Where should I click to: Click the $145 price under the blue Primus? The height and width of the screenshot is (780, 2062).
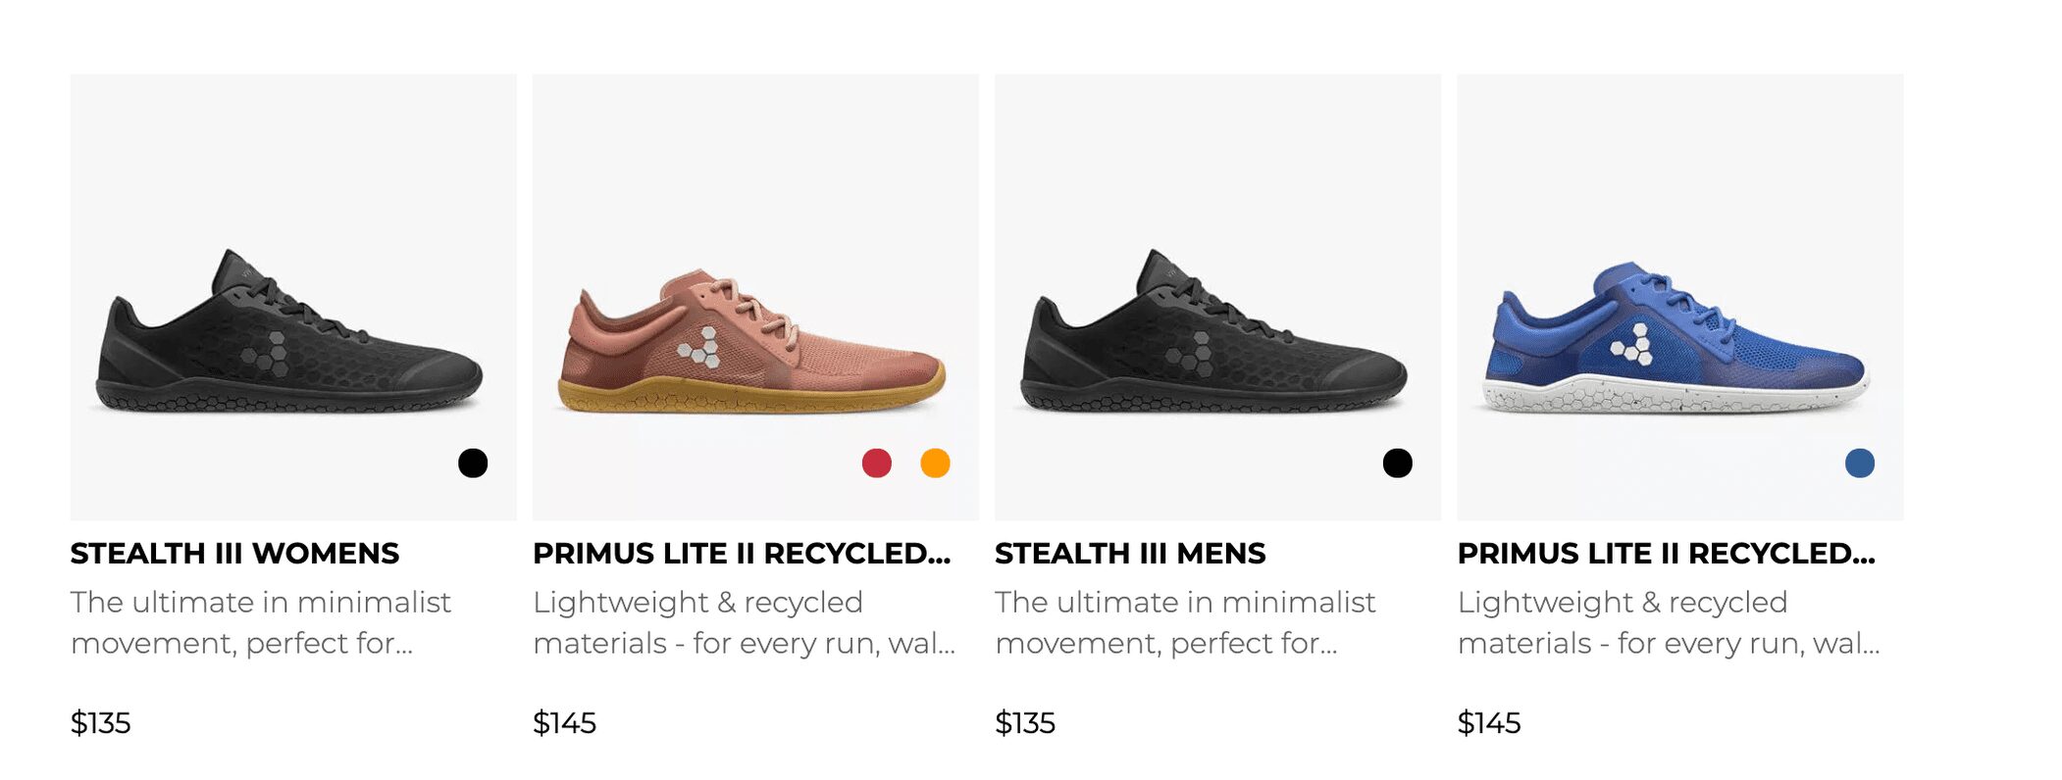click(x=1489, y=723)
